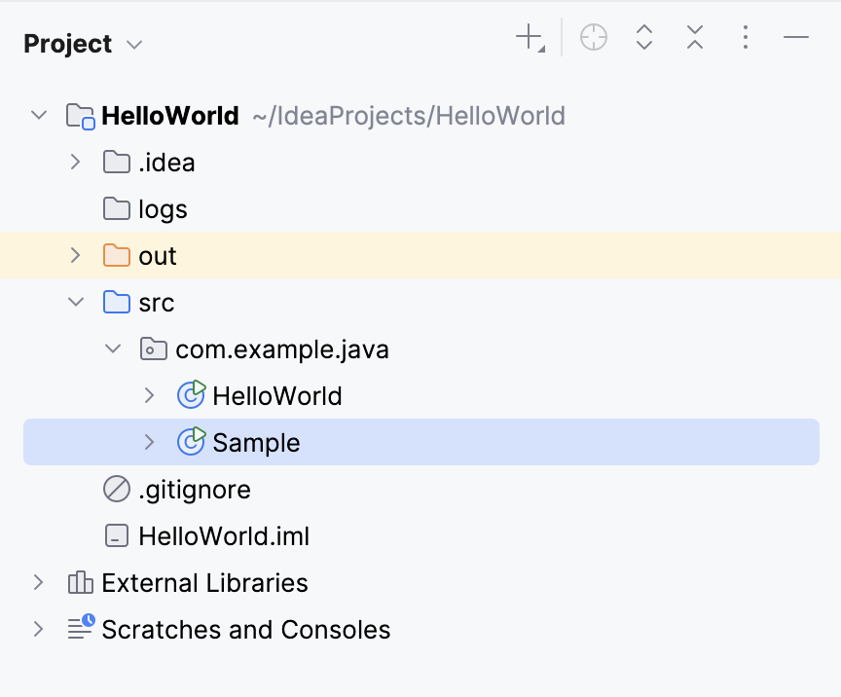841x697 pixels.
Task: Collapse the src folder
Action: pos(76,302)
